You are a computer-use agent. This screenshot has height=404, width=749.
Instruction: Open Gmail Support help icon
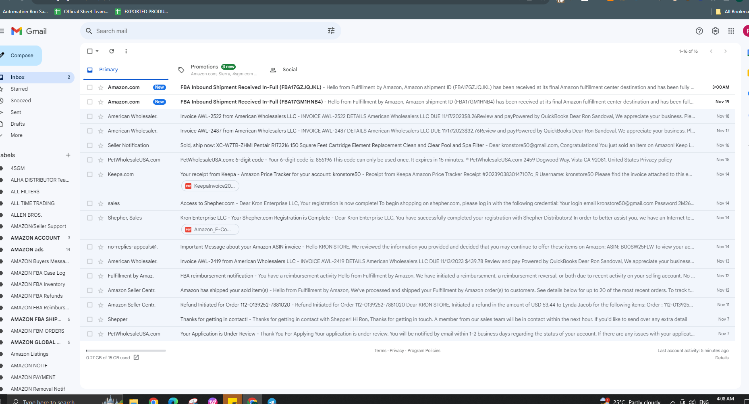tap(699, 31)
